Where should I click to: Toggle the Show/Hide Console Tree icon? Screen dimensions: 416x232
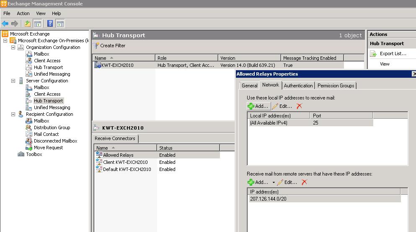coord(37,23)
